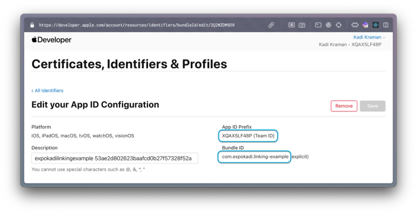Viewport: 417px width, 214px height.
Task: Click the Platform label
Action: [x=41, y=127]
